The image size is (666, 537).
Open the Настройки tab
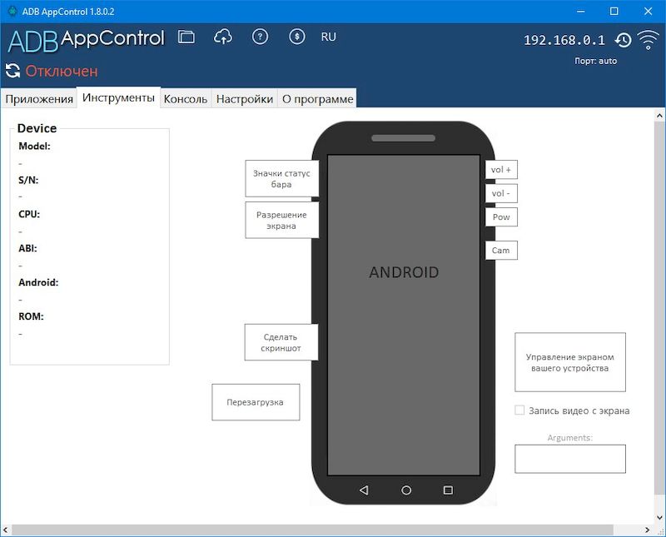[246, 97]
